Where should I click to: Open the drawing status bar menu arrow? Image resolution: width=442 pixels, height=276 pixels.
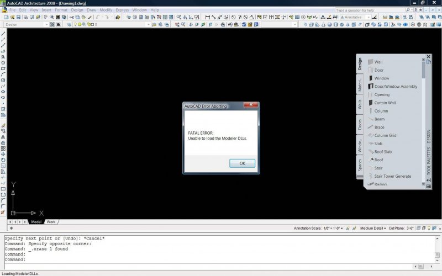coord(439,229)
